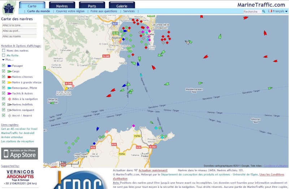Open Couvrez votre région menu item

(70, 11)
